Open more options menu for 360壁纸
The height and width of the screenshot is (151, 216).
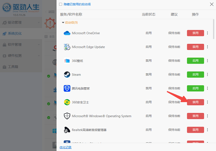pyautogui.click(x=207, y=61)
